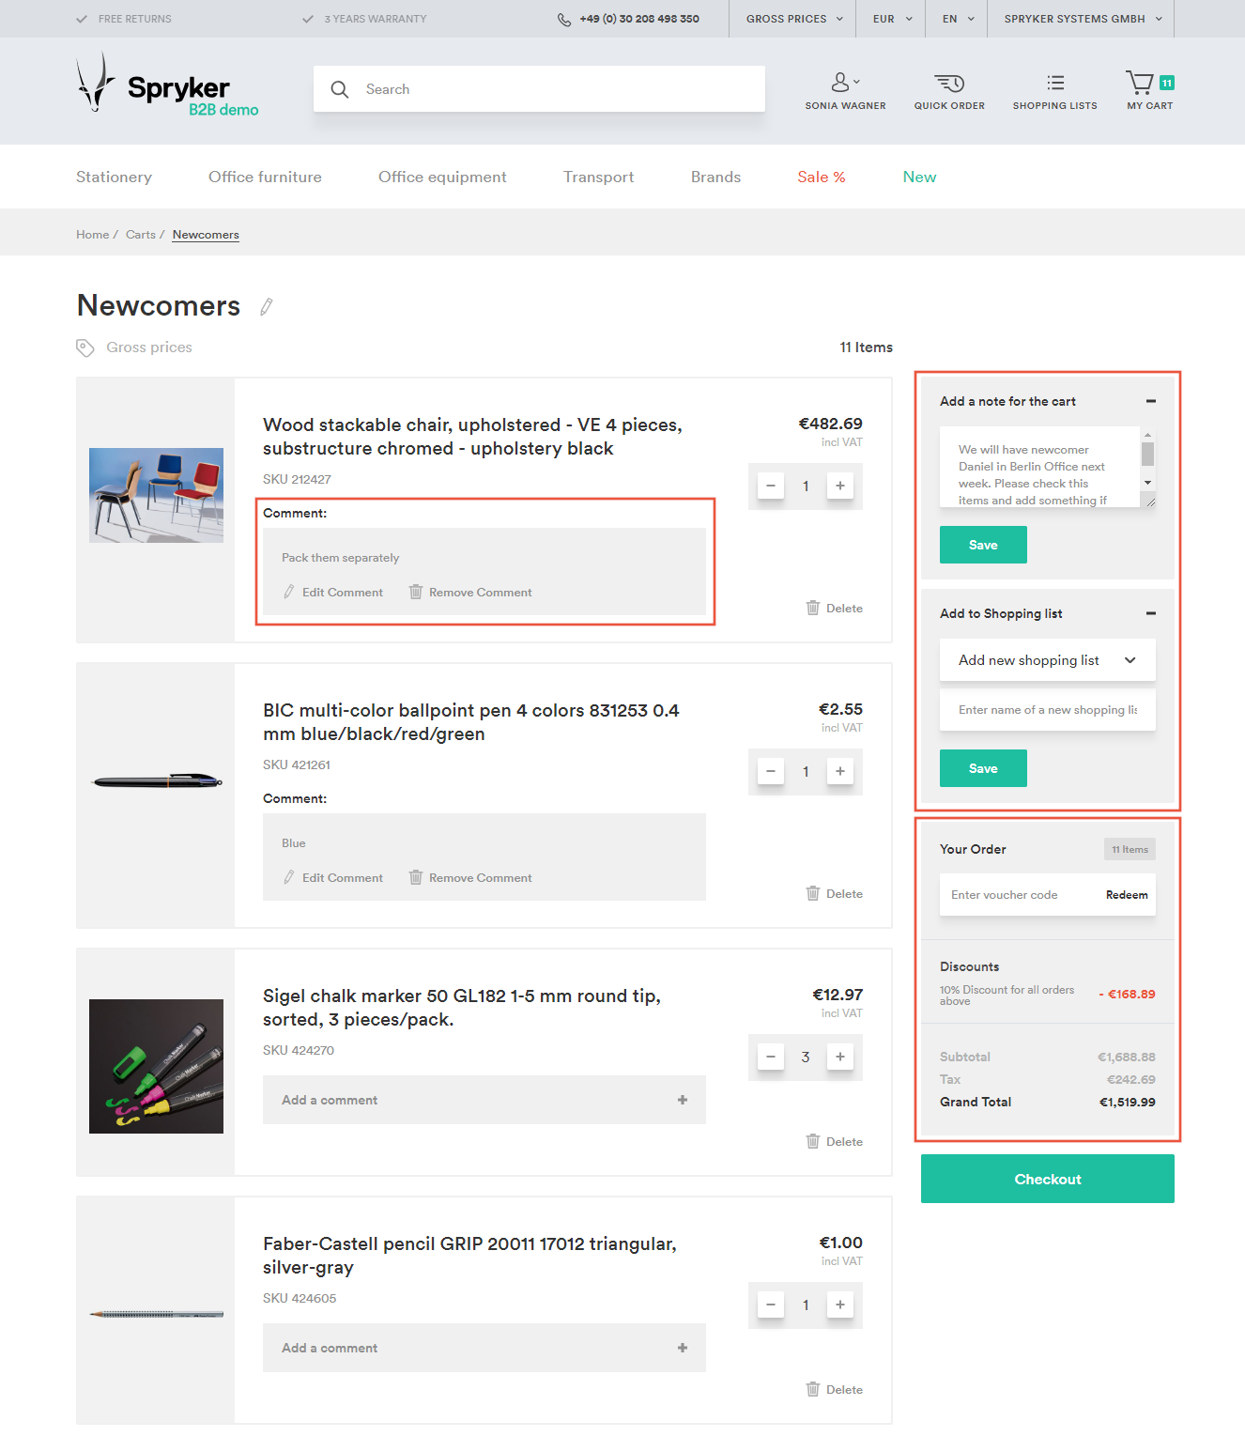The width and height of the screenshot is (1245, 1436).
Task: Delete the Faber-Castell pencil item
Action: [x=834, y=1390]
